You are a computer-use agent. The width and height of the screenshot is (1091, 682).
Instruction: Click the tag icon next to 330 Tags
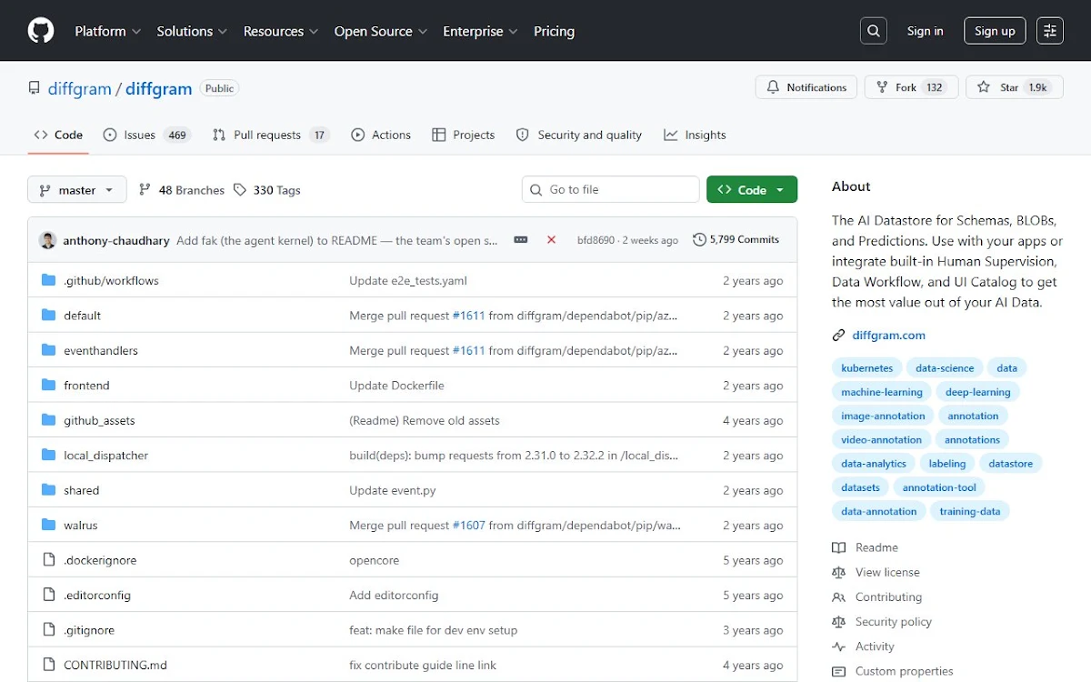click(x=240, y=190)
